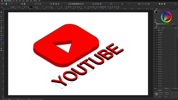Select the Ellipse shape tool

point(1,38)
